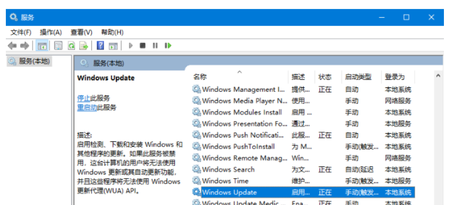Click the Export List toolbar icon

point(84,45)
